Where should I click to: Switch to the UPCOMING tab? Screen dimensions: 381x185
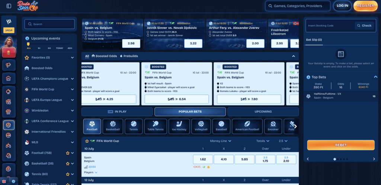point(263,112)
